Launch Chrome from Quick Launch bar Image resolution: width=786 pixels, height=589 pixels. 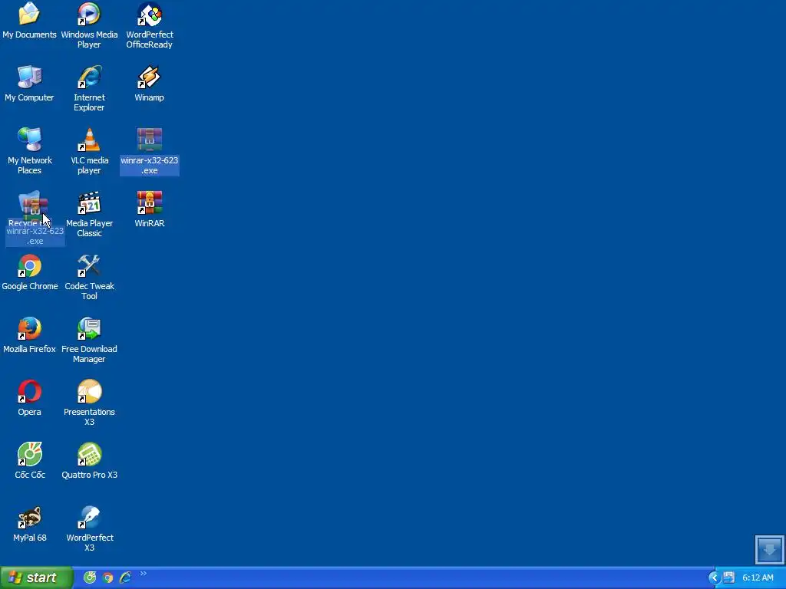107,577
